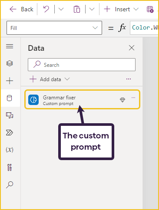Open the Tree view layers icon
This screenshot has width=159, height=210.
pos(10,63)
